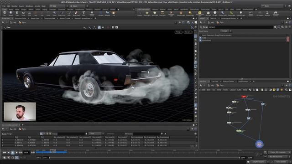Remove first input from merge list
Image resolution: width=292 pixels, height=164 pixels.
coord(288,38)
